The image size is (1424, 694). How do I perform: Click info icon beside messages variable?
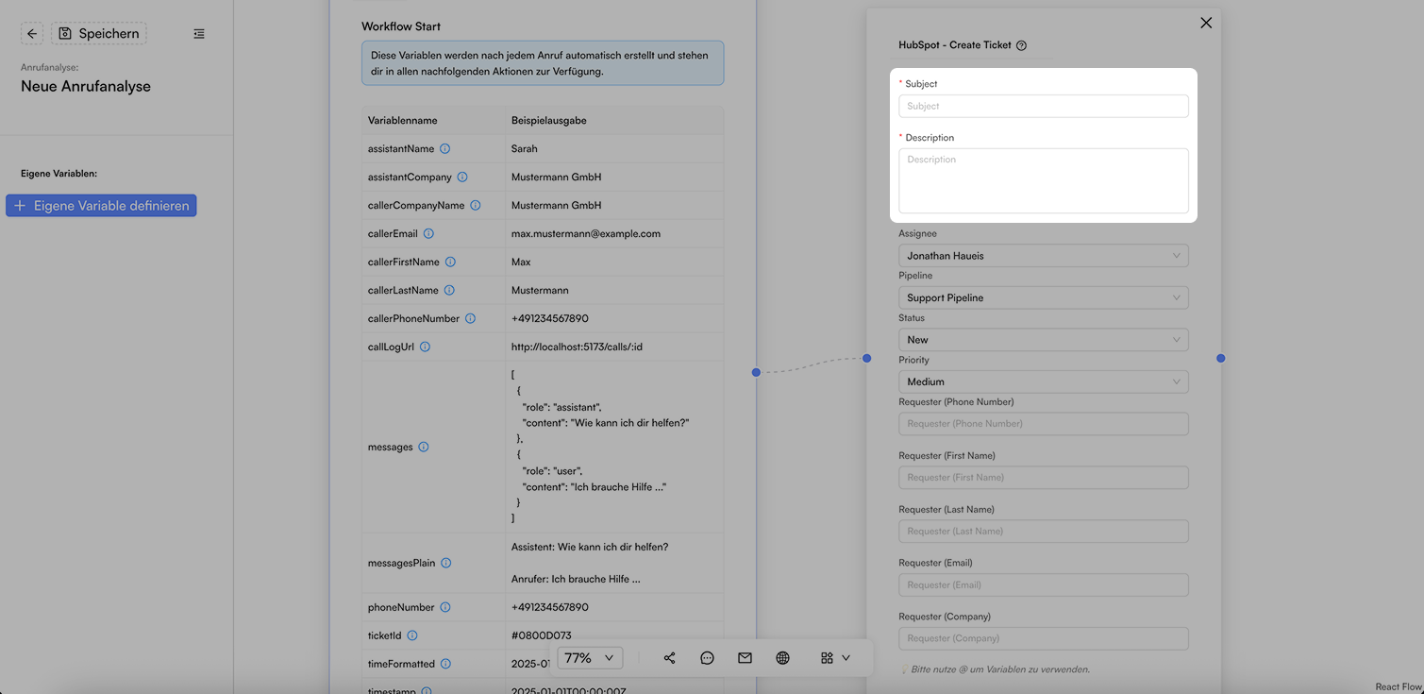(x=424, y=447)
